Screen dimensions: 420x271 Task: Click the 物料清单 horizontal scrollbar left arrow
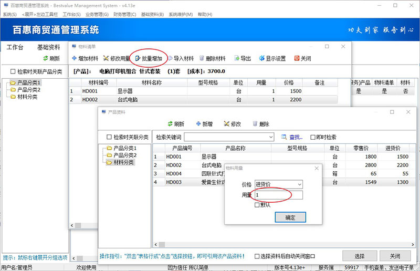tap(72, 225)
